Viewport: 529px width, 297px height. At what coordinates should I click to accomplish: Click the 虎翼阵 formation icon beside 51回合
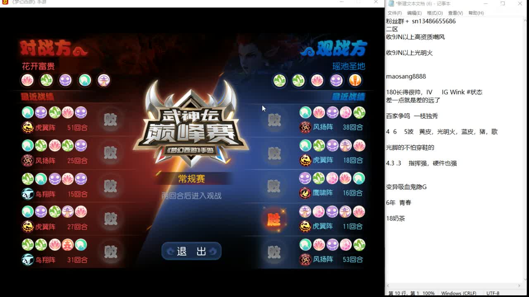[x=28, y=127]
